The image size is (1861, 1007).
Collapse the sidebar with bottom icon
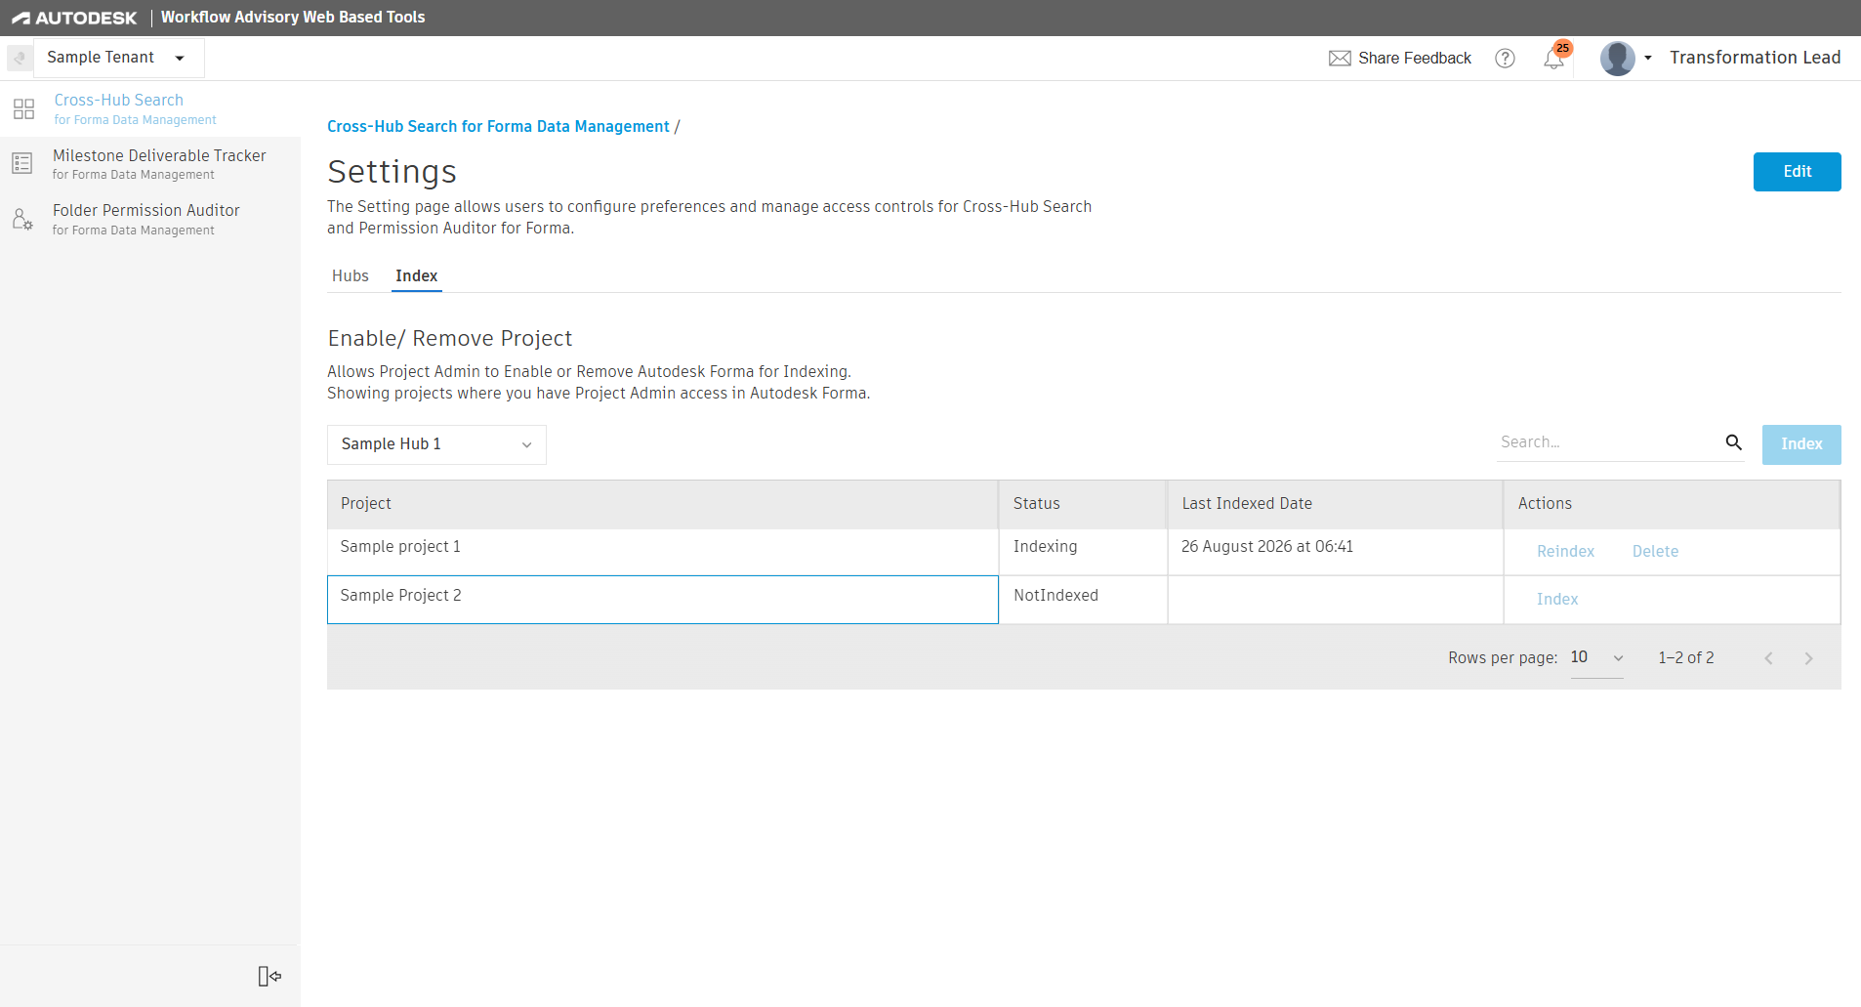point(269,976)
